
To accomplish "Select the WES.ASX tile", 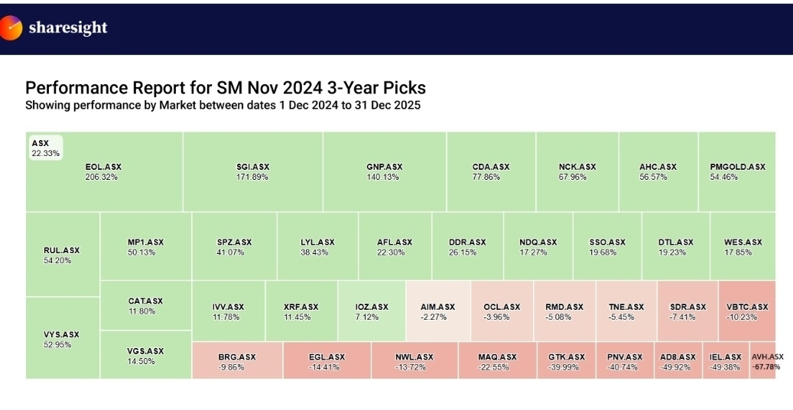I will [x=743, y=247].
